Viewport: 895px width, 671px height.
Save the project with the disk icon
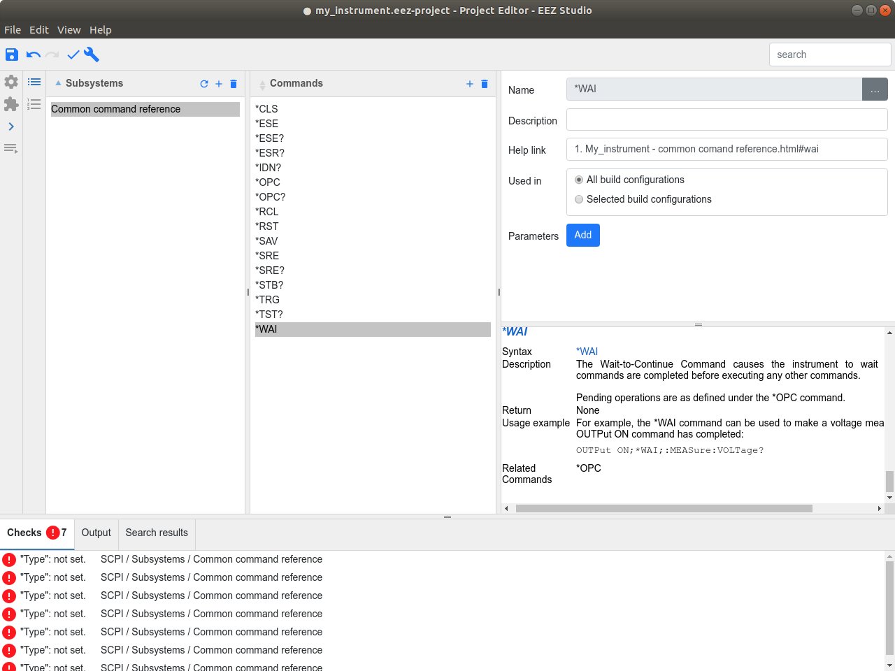pos(12,55)
